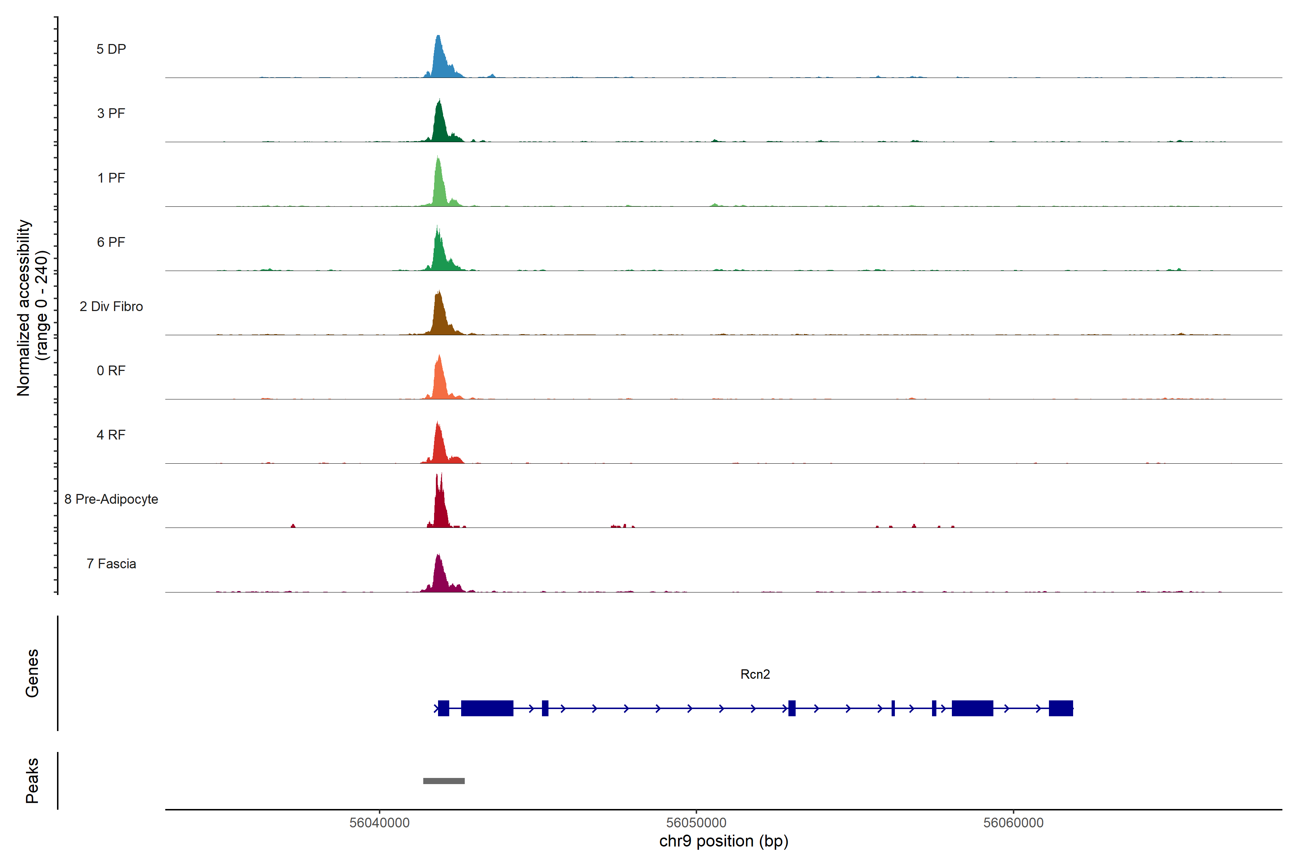Click the 4 RF track label
Screen dimensions: 1299x866
[x=111, y=435]
